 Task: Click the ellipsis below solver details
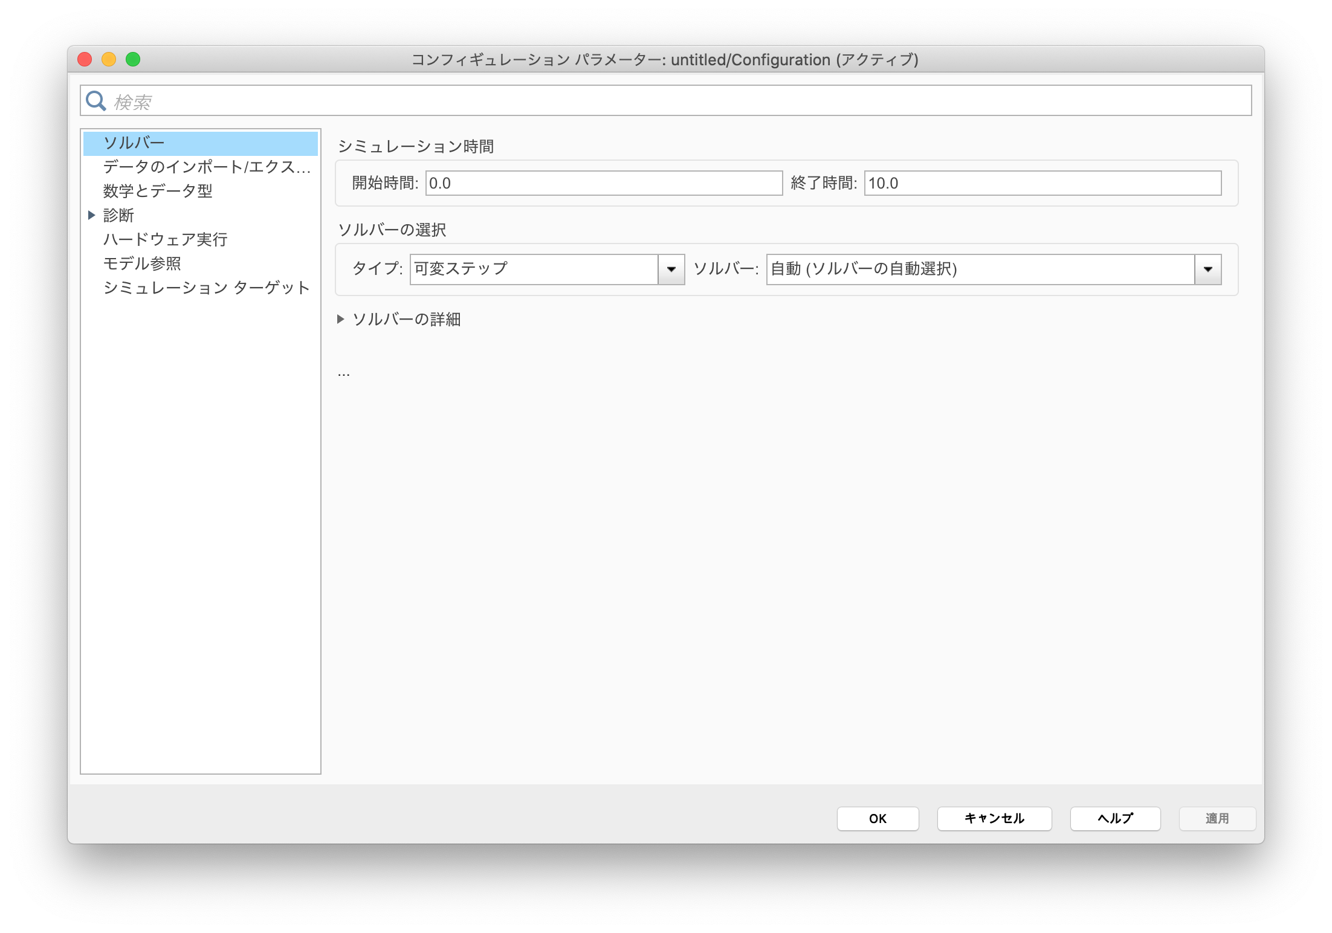(x=344, y=374)
